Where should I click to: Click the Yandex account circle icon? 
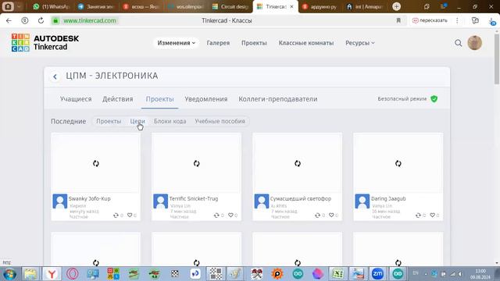point(24,20)
